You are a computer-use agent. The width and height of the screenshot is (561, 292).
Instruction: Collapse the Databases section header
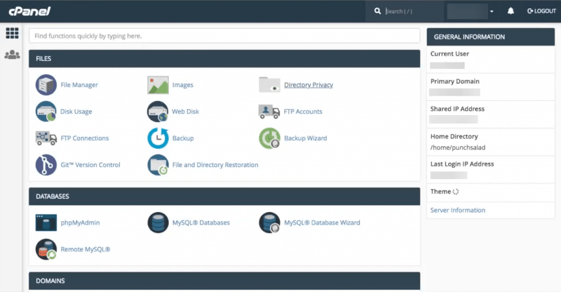click(x=224, y=196)
